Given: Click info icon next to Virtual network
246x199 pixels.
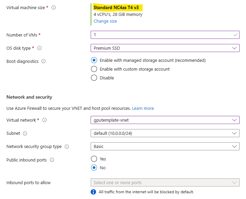Looking at the screenshot, I should coord(44,120).
